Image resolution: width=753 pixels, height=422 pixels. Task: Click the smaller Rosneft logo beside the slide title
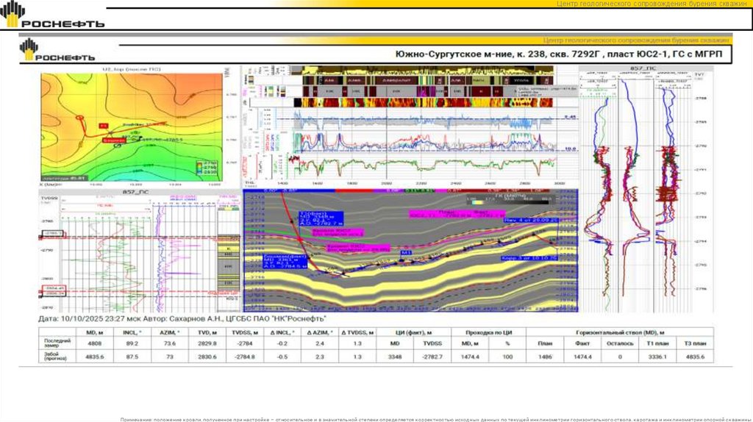pyautogui.click(x=57, y=51)
